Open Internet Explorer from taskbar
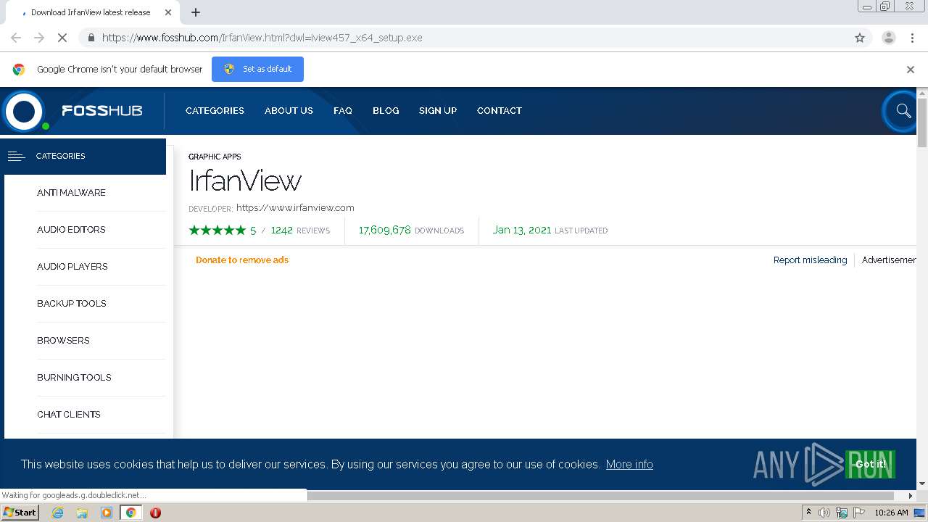The width and height of the screenshot is (928, 522). coord(57,513)
